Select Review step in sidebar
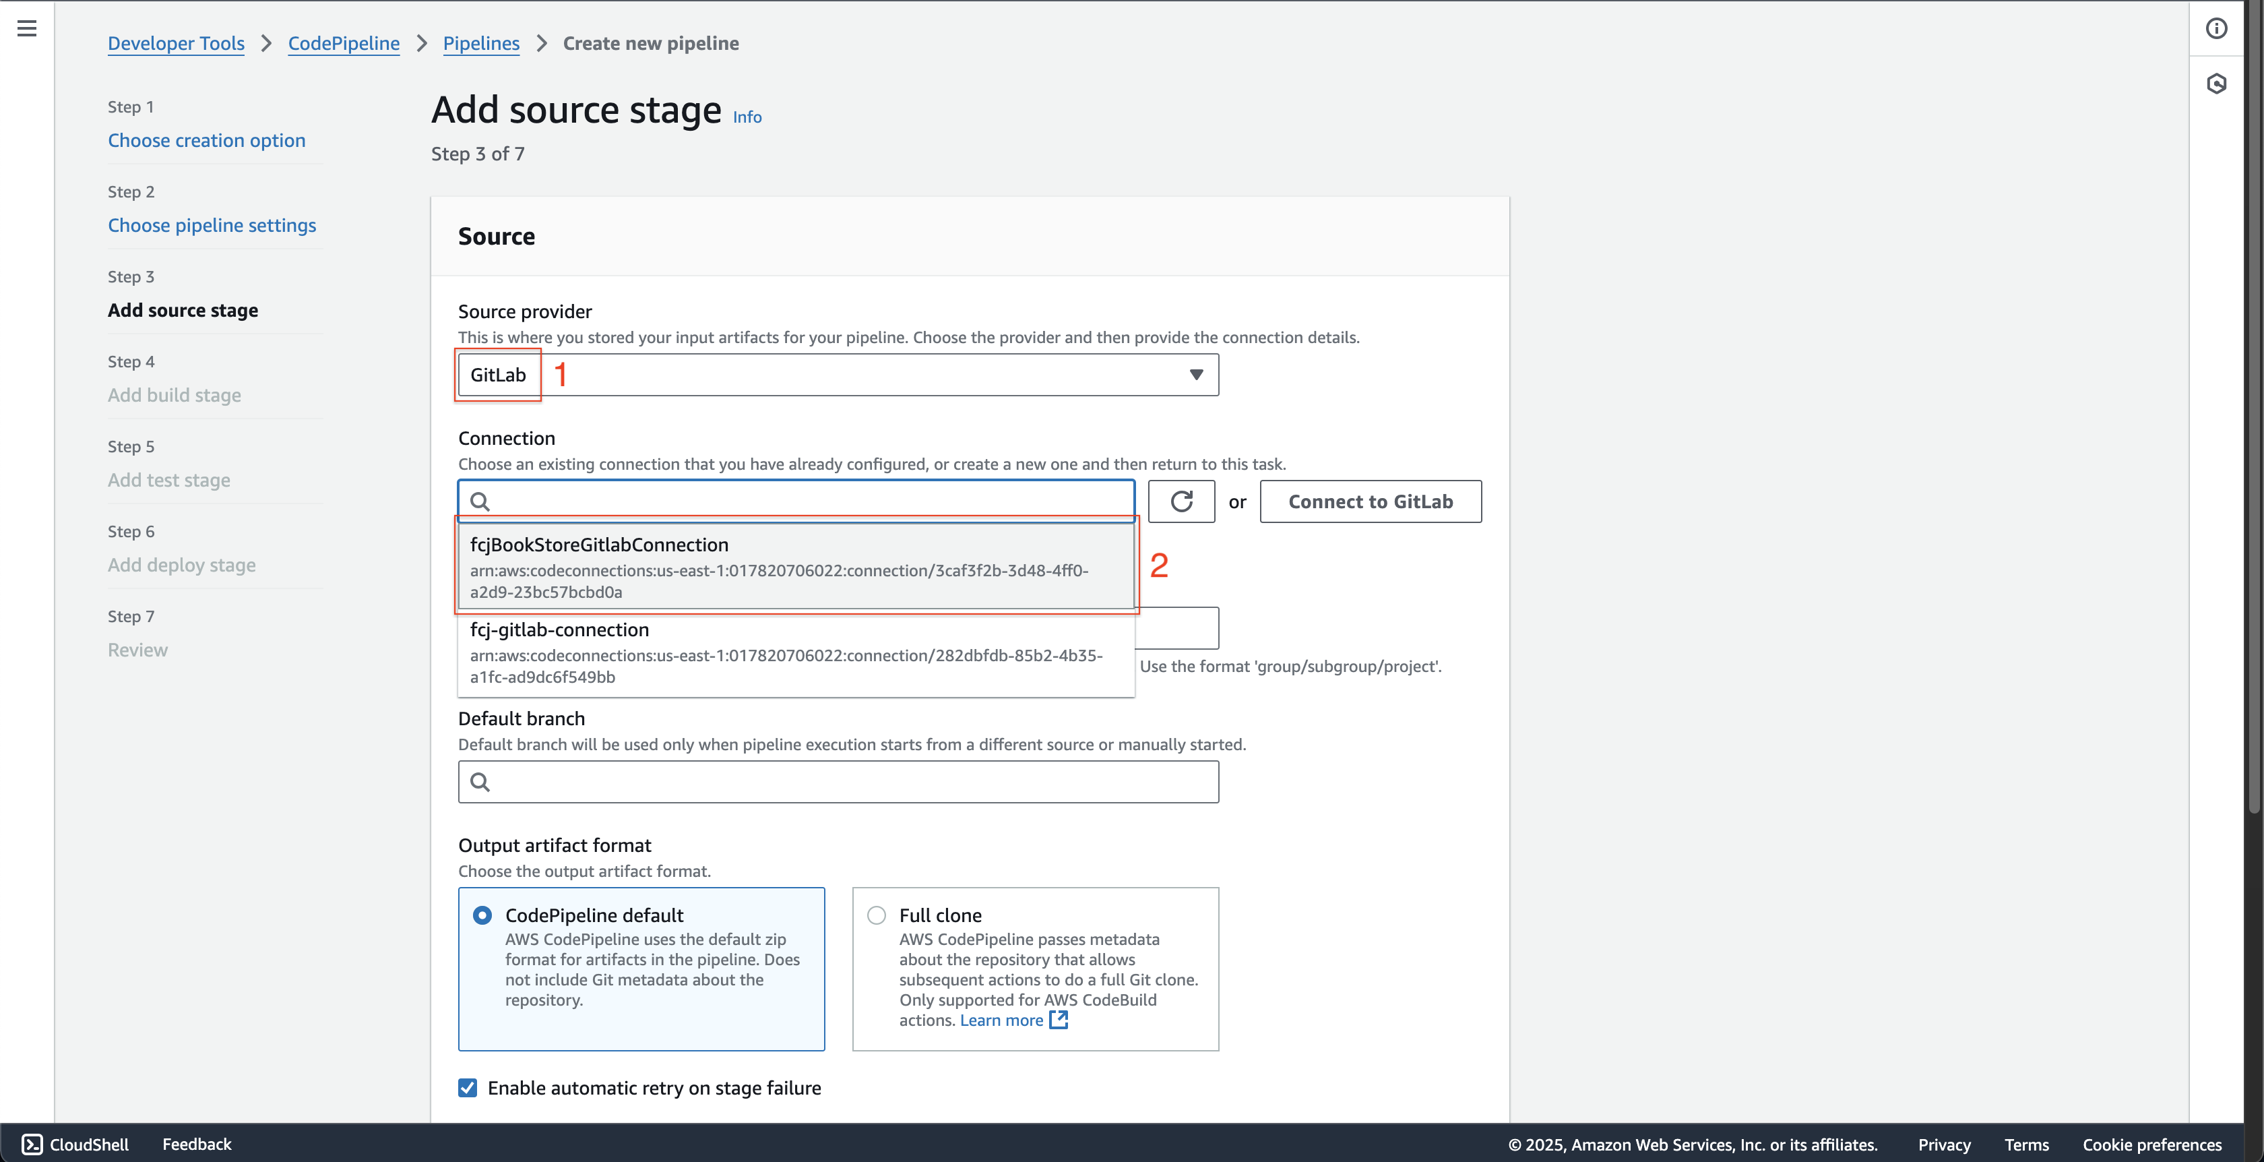This screenshot has height=1162, width=2264. point(137,650)
